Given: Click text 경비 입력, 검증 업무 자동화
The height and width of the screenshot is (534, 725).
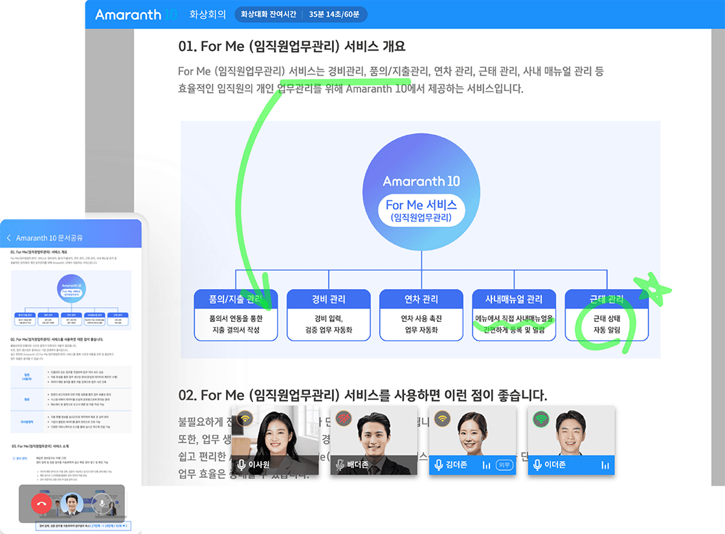Looking at the screenshot, I should [329, 325].
